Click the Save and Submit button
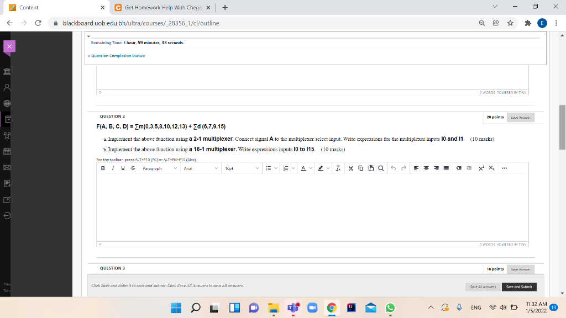 tap(518, 287)
